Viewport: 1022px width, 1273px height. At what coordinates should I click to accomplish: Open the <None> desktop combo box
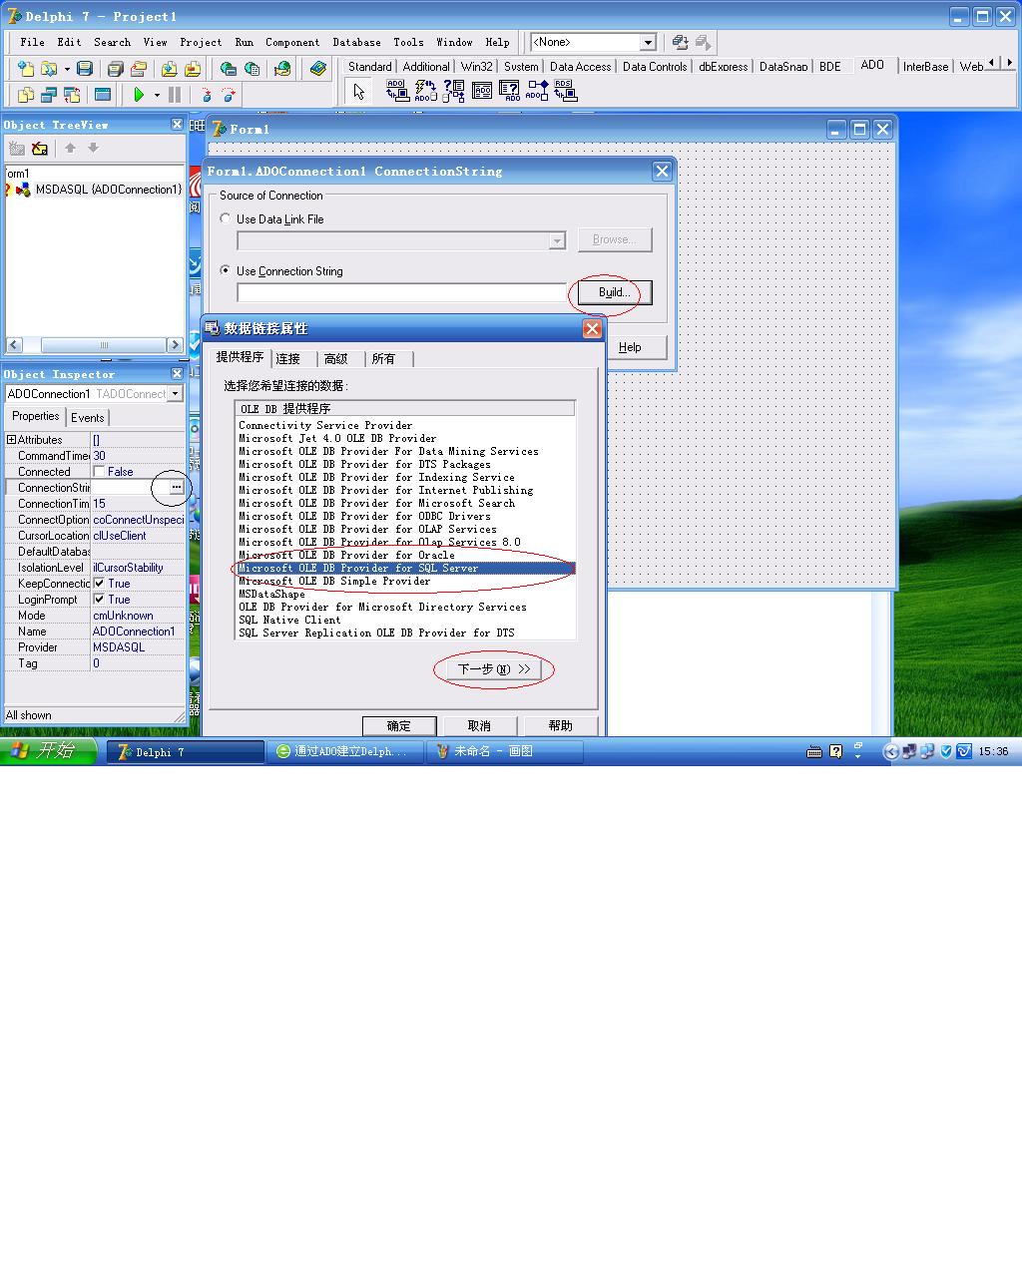point(648,42)
